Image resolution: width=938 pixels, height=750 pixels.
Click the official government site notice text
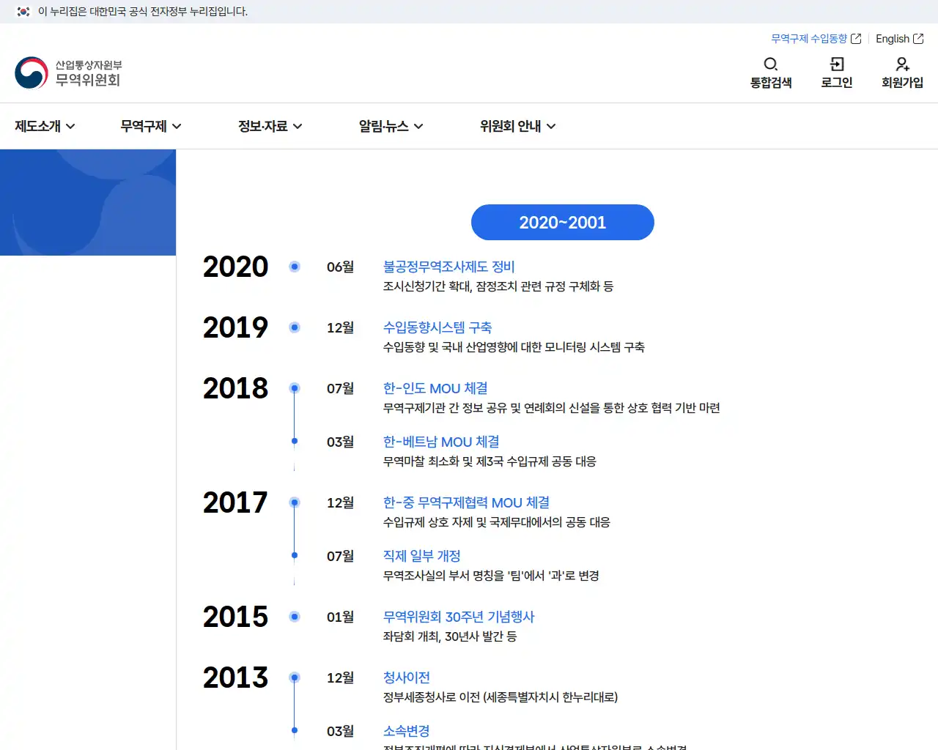pos(143,12)
